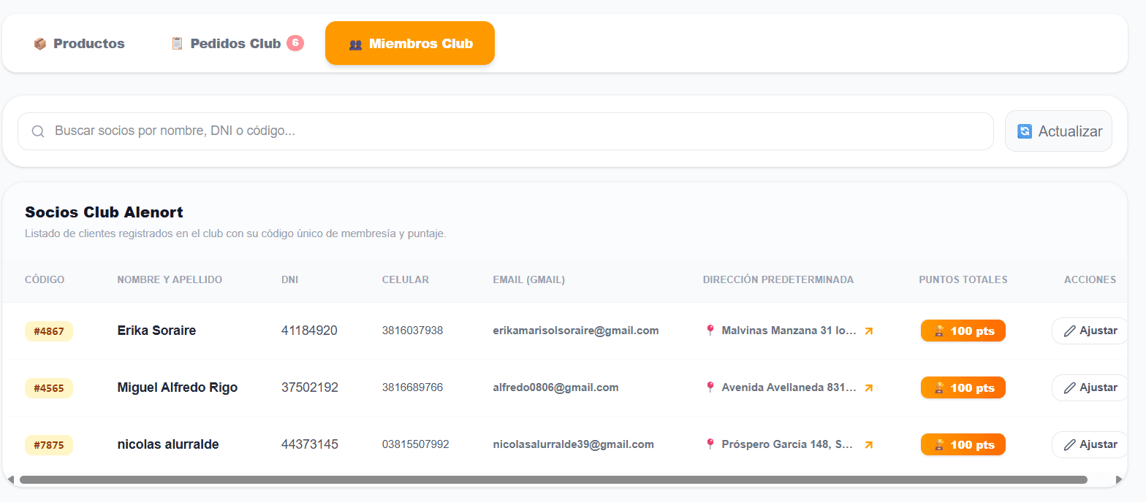The image size is (1146, 502).
Task: Click the magnifier icon in search bar
Action: click(x=38, y=131)
